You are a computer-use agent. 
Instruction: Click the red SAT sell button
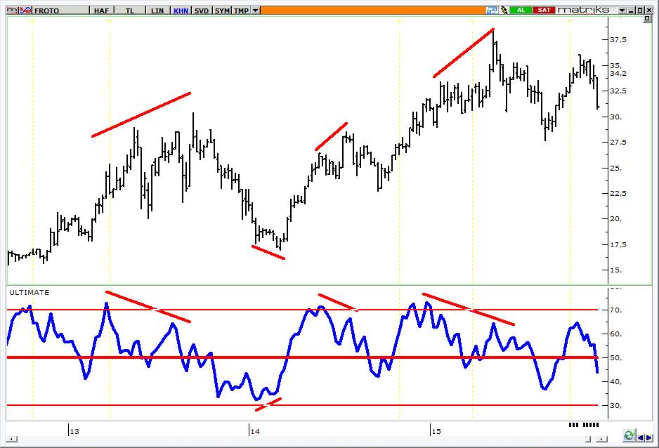(544, 10)
